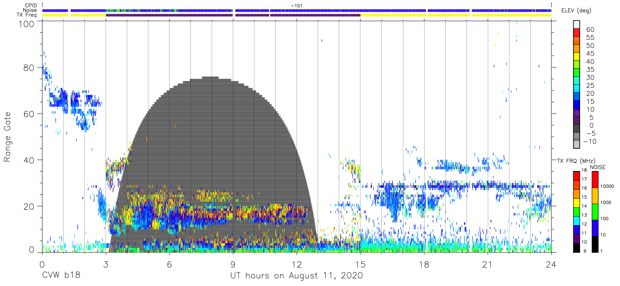Viewport: 620px width, 286px height.
Task: Select the ELEV (deg) legend title
Action: click(x=576, y=11)
